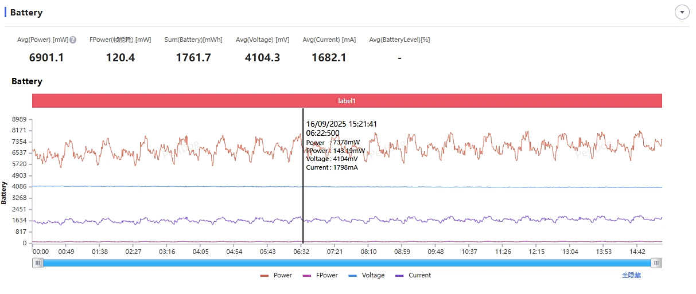Show or hide the Current legend entry
This screenshot has width=696, height=294.
[413, 276]
